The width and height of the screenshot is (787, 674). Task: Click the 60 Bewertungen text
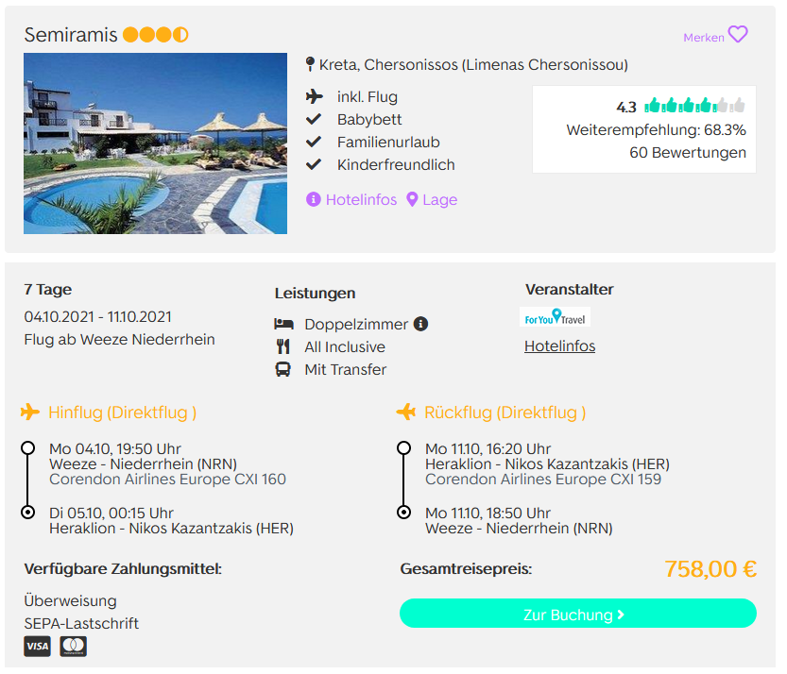click(x=688, y=153)
